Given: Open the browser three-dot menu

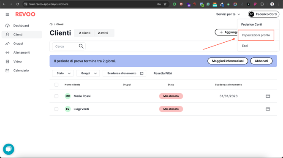Looking at the screenshot, I should pyautogui.click(x=279, y=4).
